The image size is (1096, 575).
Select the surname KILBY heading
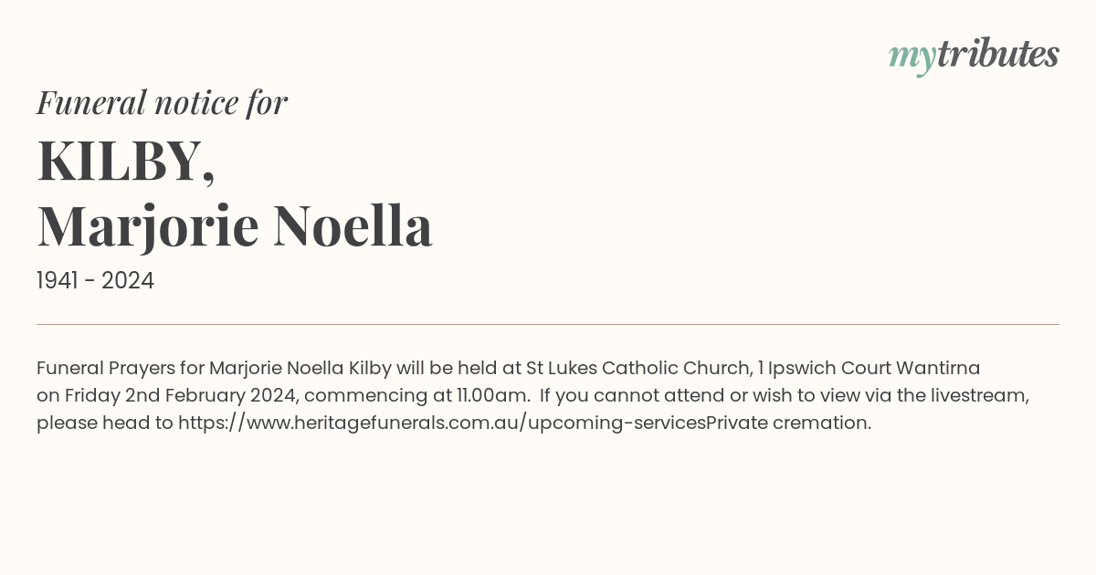click(x=126, y=161)
